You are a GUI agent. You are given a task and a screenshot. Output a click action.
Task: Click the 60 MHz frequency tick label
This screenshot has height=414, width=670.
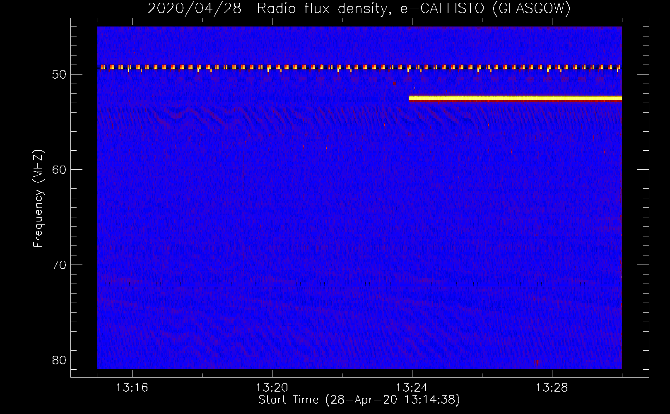(x=60, y=170)
